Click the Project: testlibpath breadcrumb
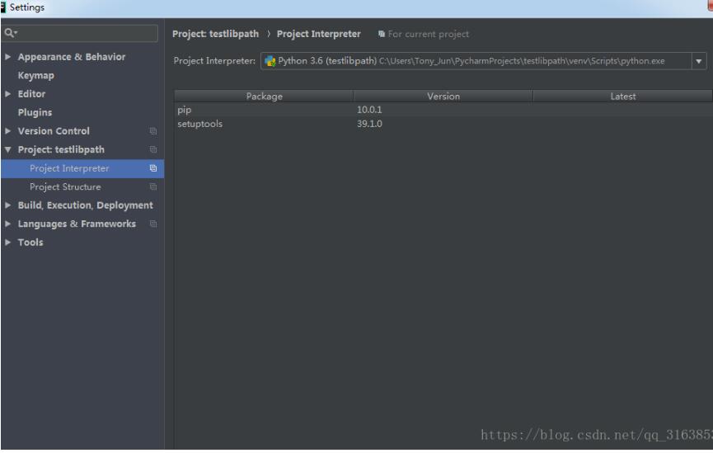The height and width of the screenshot is (453, 713). click(215, 34)
